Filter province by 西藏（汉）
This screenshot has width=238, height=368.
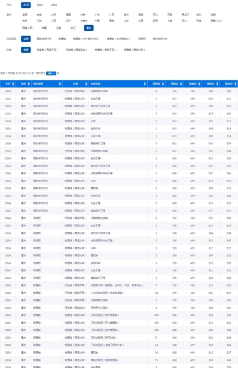coord(216,21)
